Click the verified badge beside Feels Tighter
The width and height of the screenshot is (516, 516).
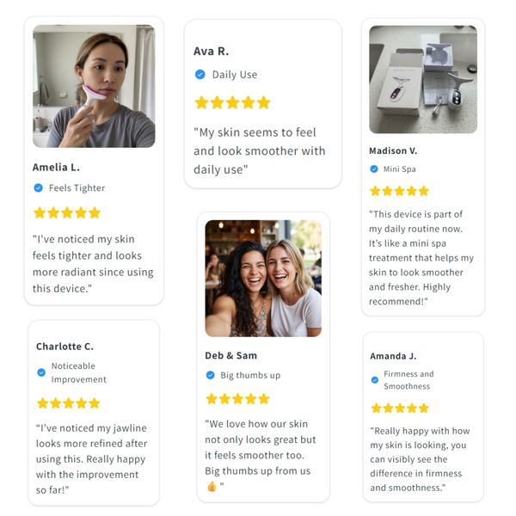click(38, 187)
